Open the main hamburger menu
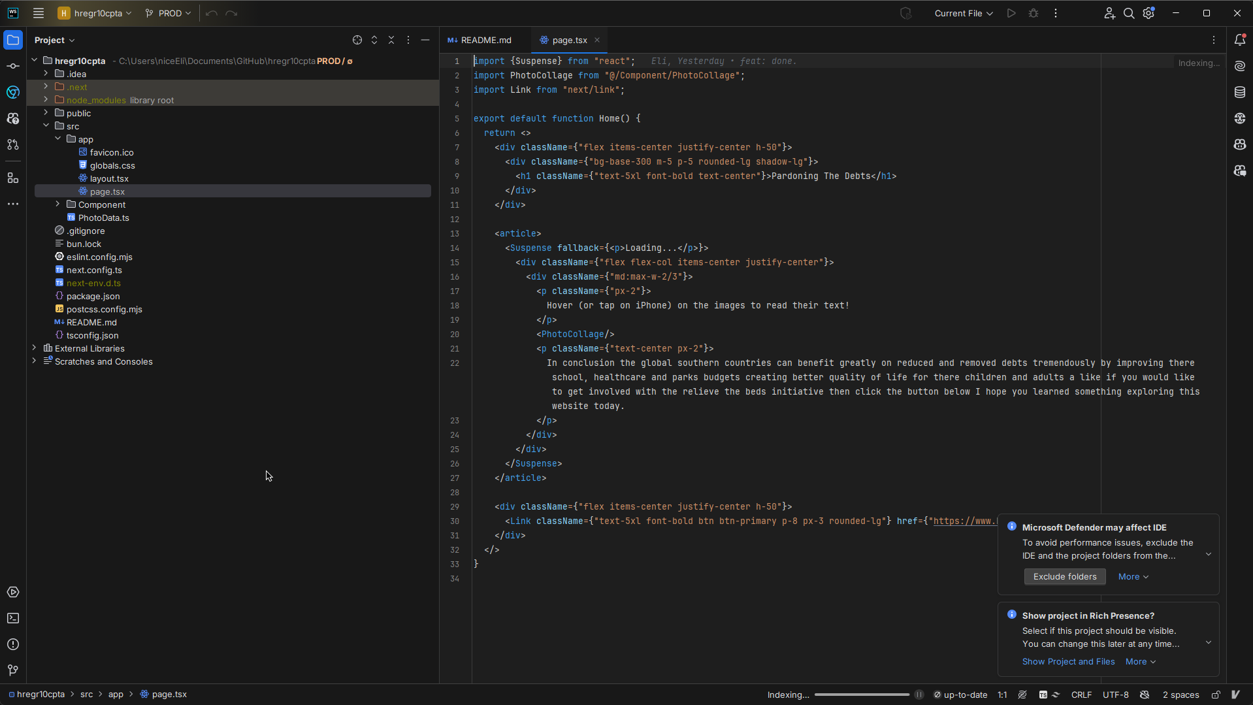 click(x=39, y=13)
